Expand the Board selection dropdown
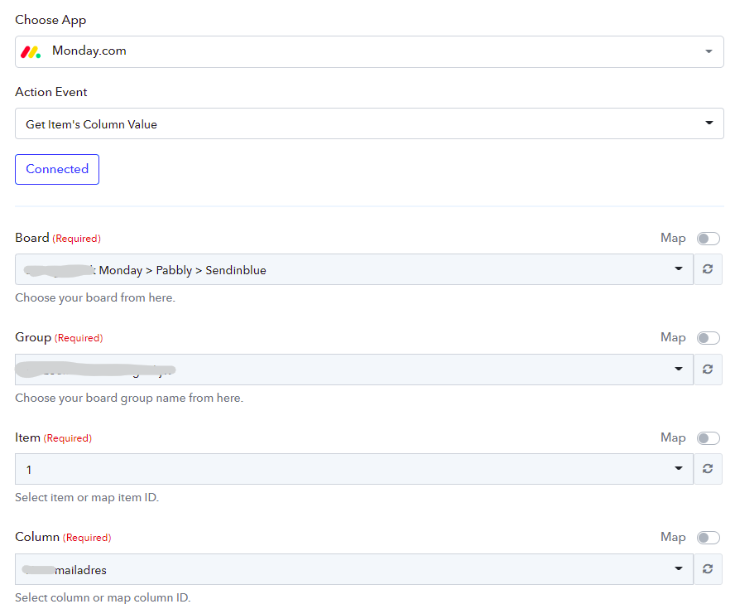 click(x=354, y=269)
